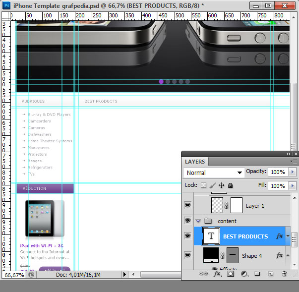Select the LAYERS tab
The width and height of the screenshot is (299, 292).
coord(195,162)
